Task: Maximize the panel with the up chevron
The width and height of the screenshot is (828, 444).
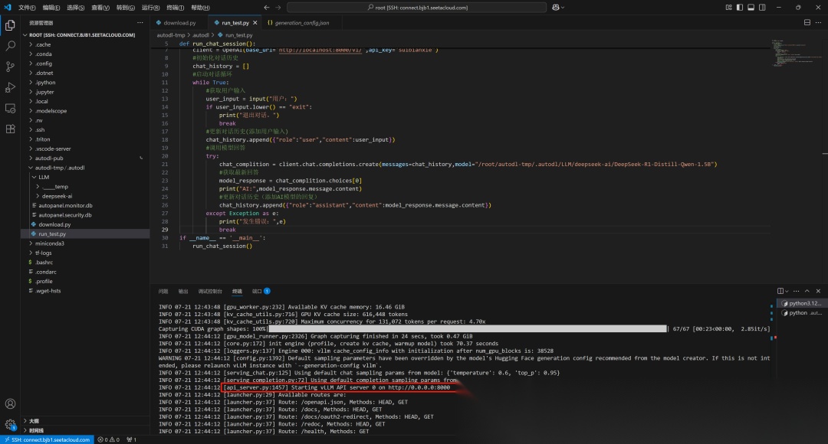Action: [807, 291]
